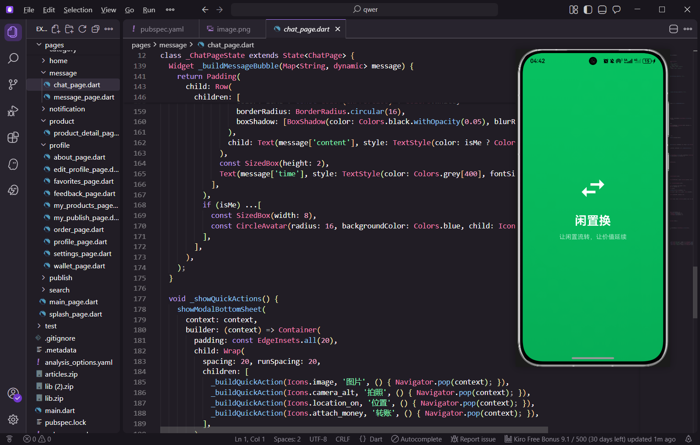Open the Run menu
The width and height of the screenshot is (700, 445).
tap(149, 10)
